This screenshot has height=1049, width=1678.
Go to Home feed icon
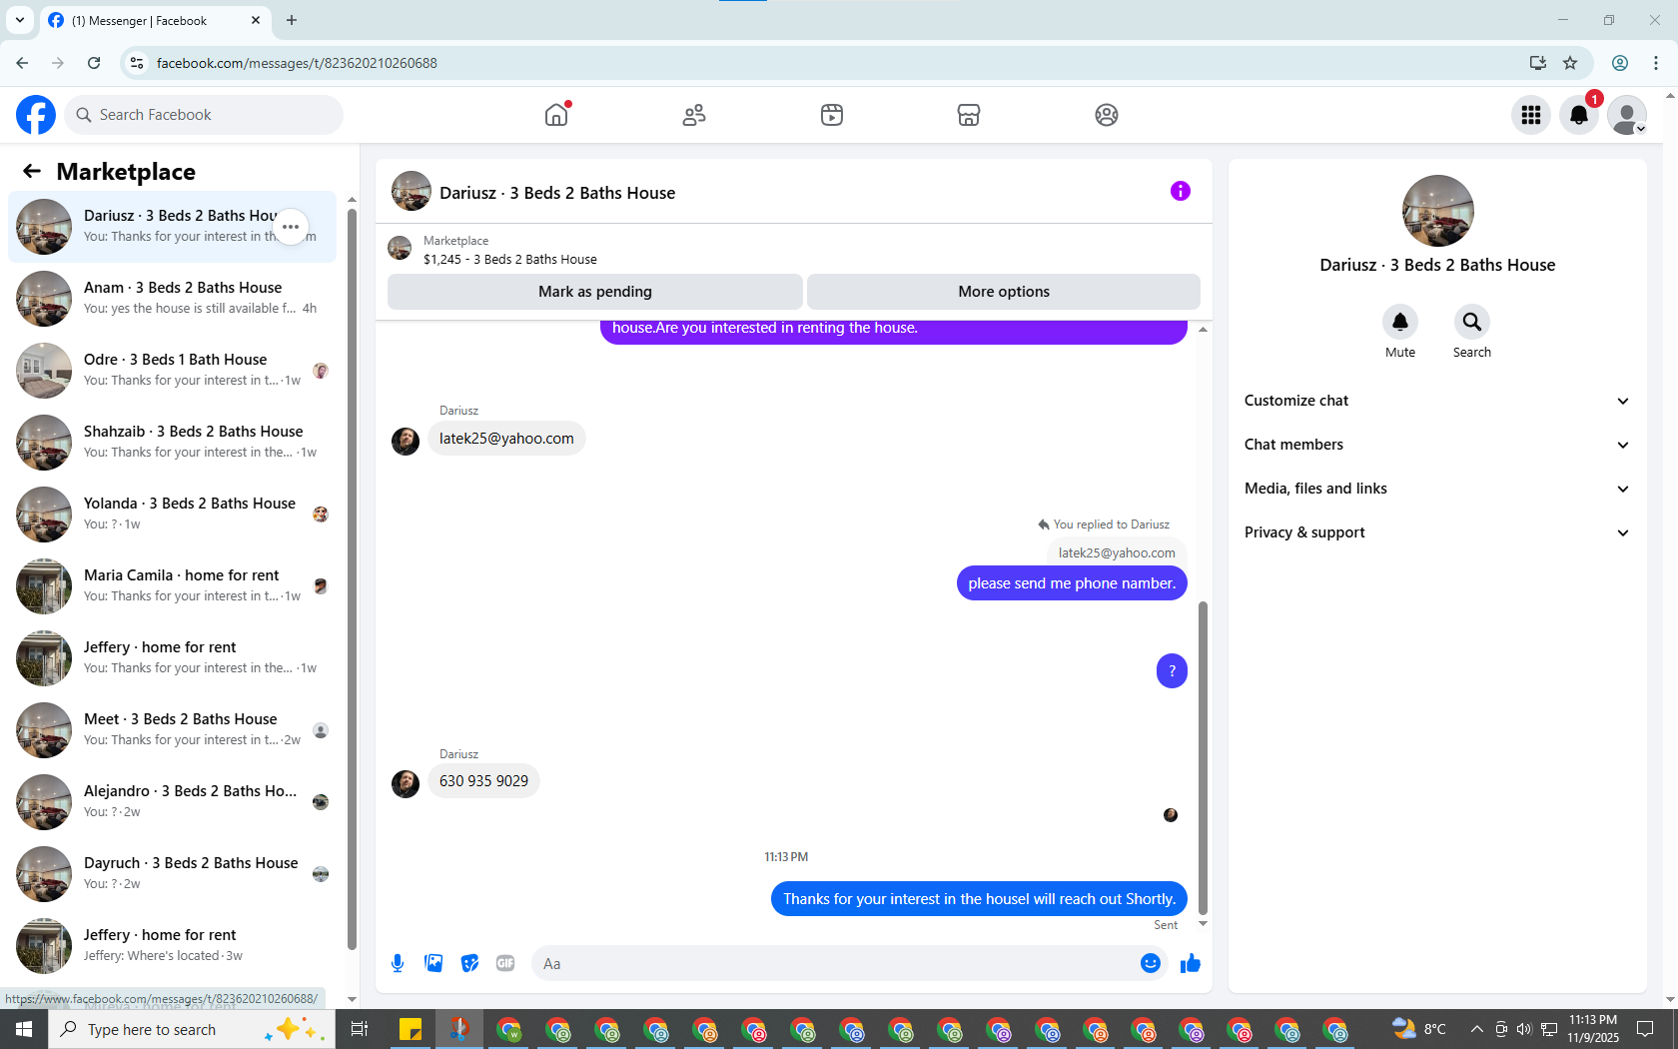pos(556,115)
